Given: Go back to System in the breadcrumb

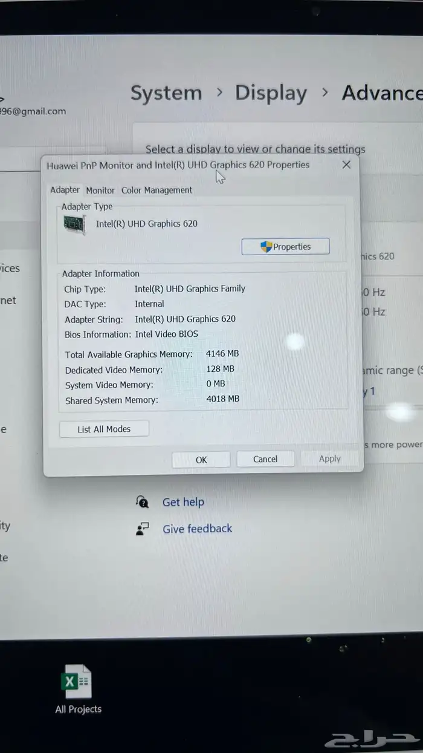Looking at the screenshot, I should (x=166, y=93).
